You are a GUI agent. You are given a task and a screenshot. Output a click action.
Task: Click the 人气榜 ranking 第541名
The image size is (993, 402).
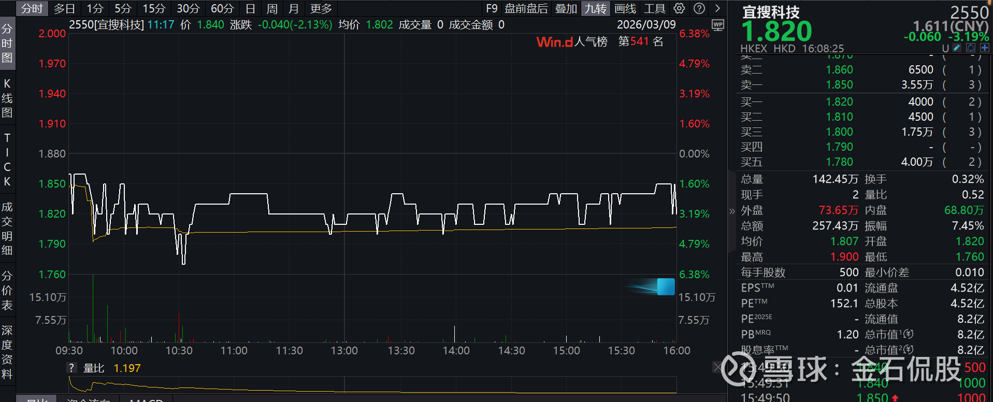point(641,41)
